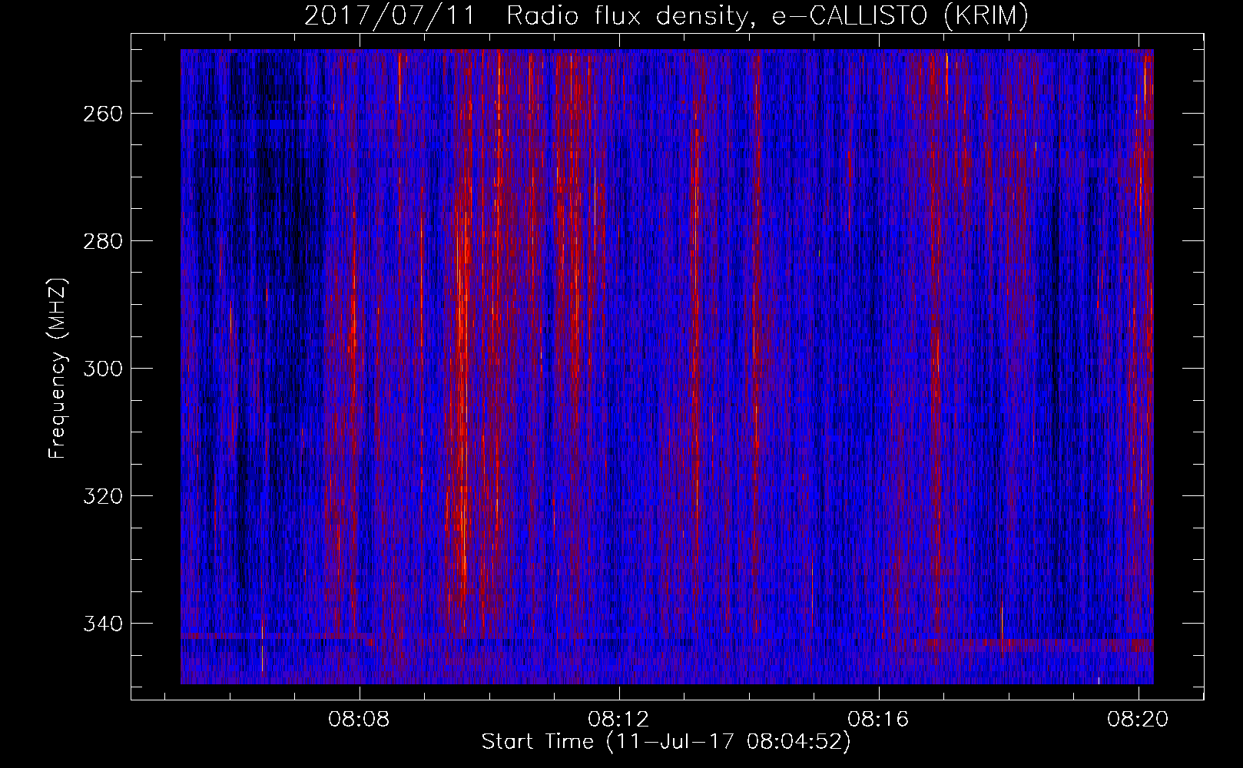Click the 340 frequency tick label
The image size is (1243, 768).
pyautogui.click(x=101, y=624)
